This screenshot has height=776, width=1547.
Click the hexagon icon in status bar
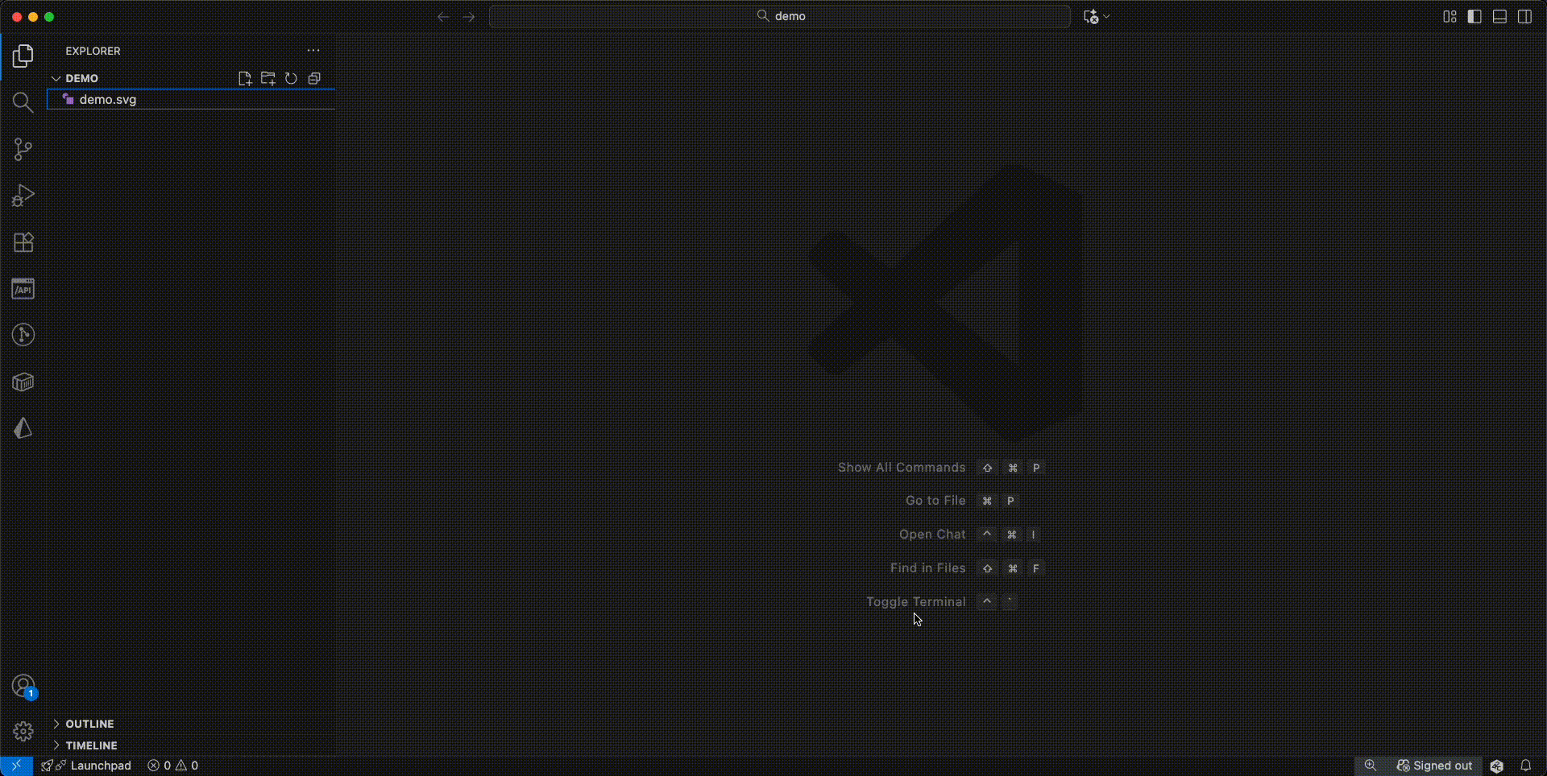click(x=1497, y=766)
